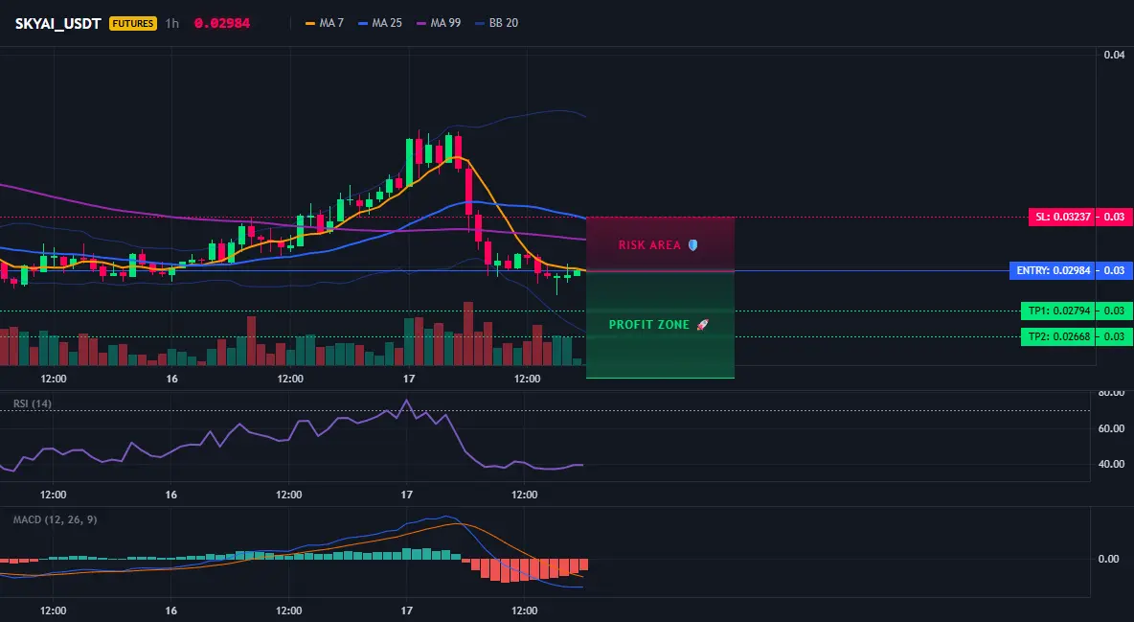Click the 0.02984 price in header
This screenshot has height=622, width=1134.
(x=222, y=23)
